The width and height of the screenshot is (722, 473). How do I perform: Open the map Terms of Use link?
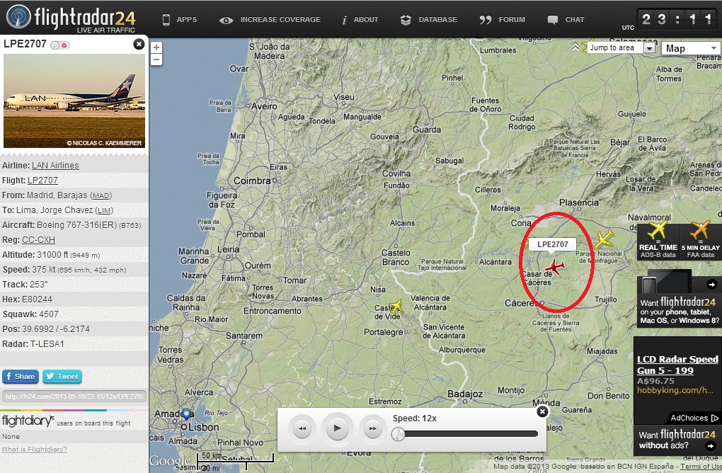click(701, 466)
